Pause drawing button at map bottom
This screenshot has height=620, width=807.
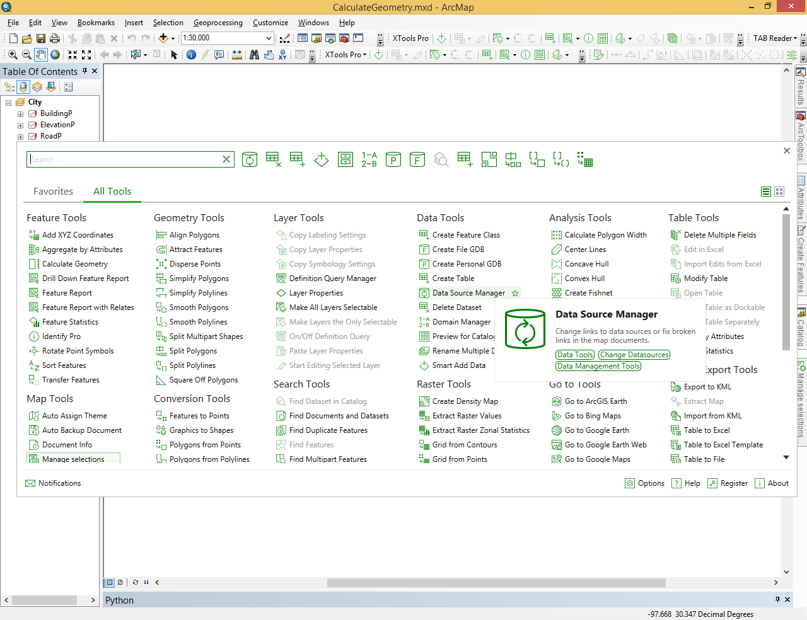[x=146, y=582]
